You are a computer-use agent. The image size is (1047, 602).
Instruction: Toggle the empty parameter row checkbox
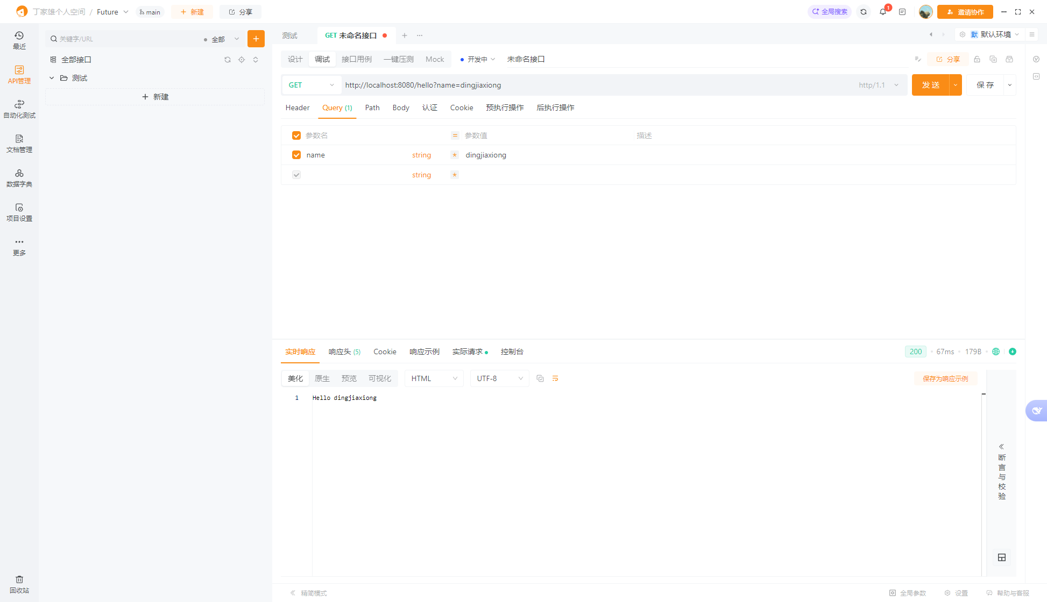[296, 175]
